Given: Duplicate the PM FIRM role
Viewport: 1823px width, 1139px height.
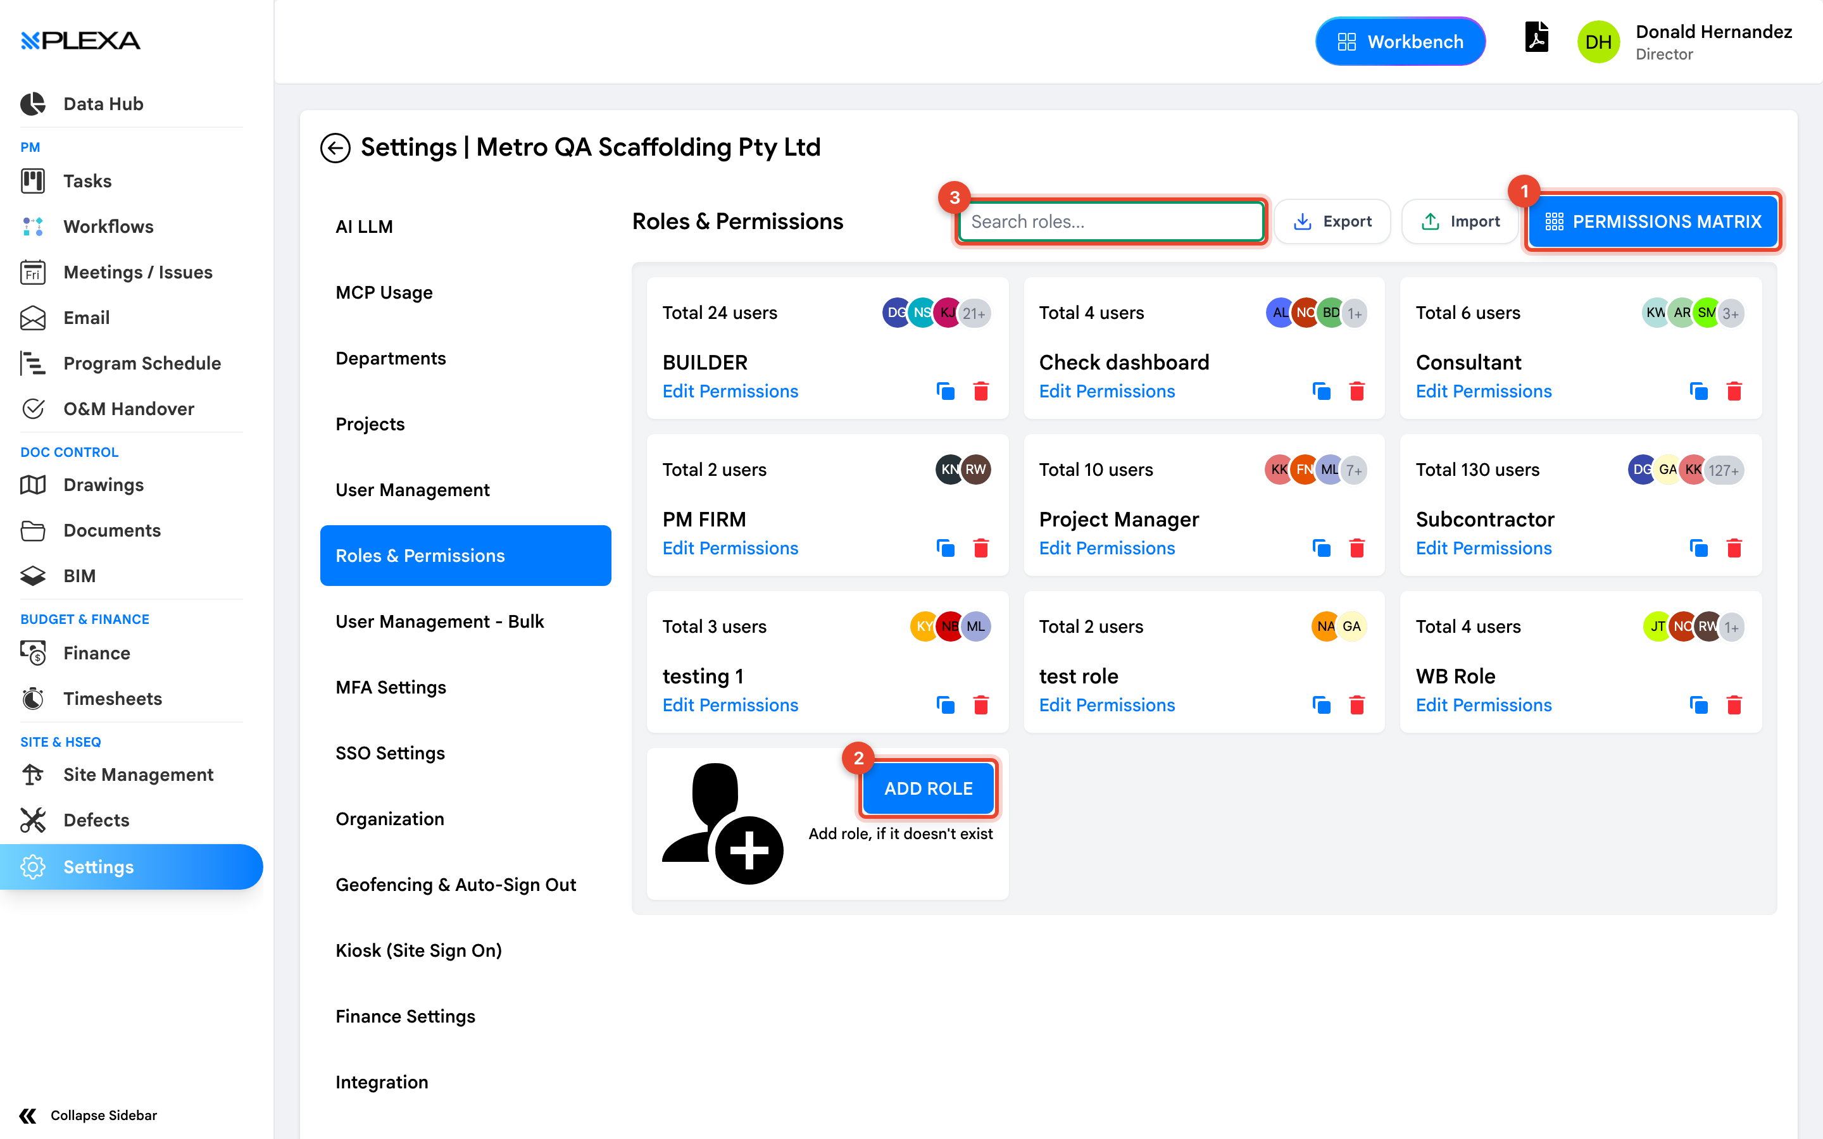Looking at the screenshot, I should tap(946, 547).
